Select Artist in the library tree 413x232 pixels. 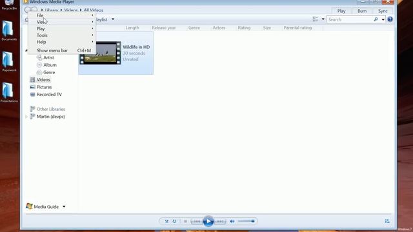coord(48,57)
